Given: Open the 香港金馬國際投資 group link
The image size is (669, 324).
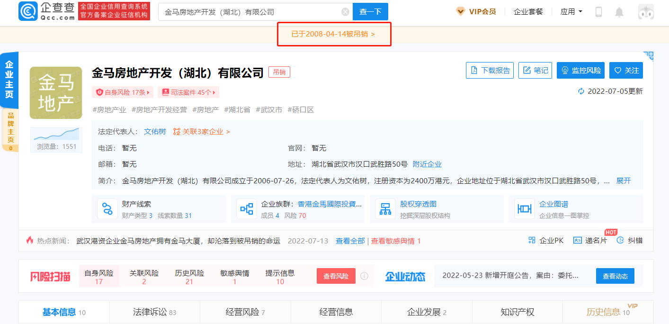Looking at the screenshot, I should coord(330,204).
